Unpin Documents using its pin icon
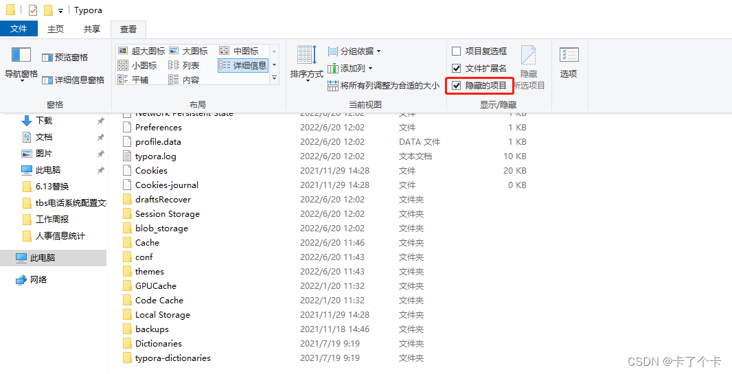Image resolution: width=732 pixels, height=374 pixels. click(100, 137)
